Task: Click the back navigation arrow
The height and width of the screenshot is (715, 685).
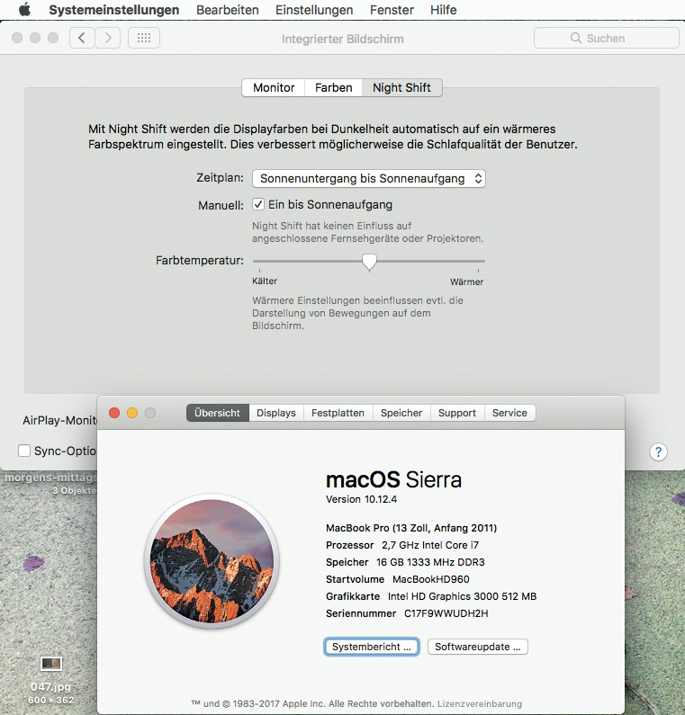Action: 82,38
